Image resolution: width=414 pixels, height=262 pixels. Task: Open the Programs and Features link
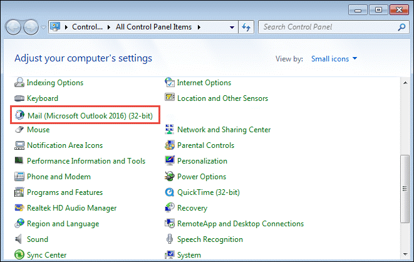pos(65,192)
